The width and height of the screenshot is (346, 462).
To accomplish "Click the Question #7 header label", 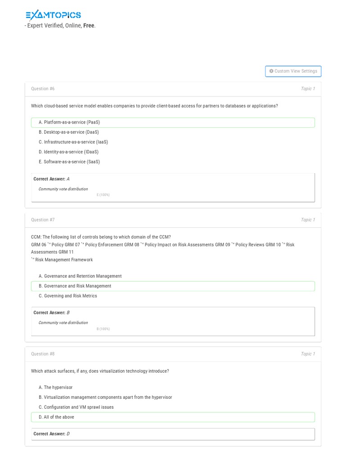I will coord(43,220).
